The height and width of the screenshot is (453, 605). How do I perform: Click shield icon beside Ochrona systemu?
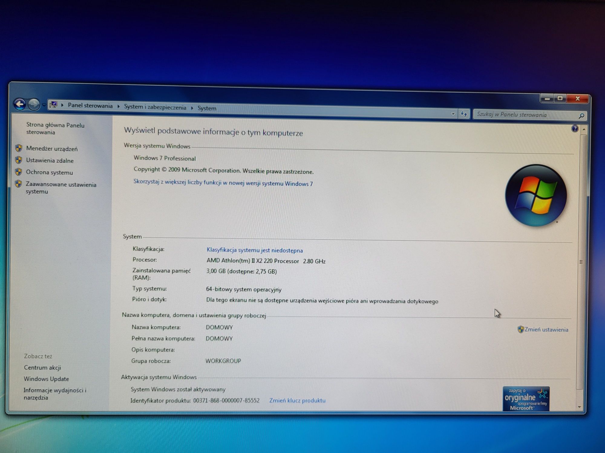pos(18,172)
